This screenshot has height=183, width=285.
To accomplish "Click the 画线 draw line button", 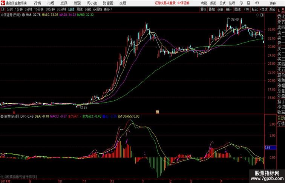I will 237,9.
